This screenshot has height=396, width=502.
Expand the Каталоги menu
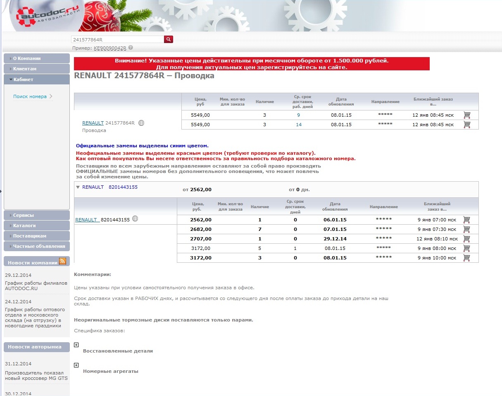coord(37,226)
